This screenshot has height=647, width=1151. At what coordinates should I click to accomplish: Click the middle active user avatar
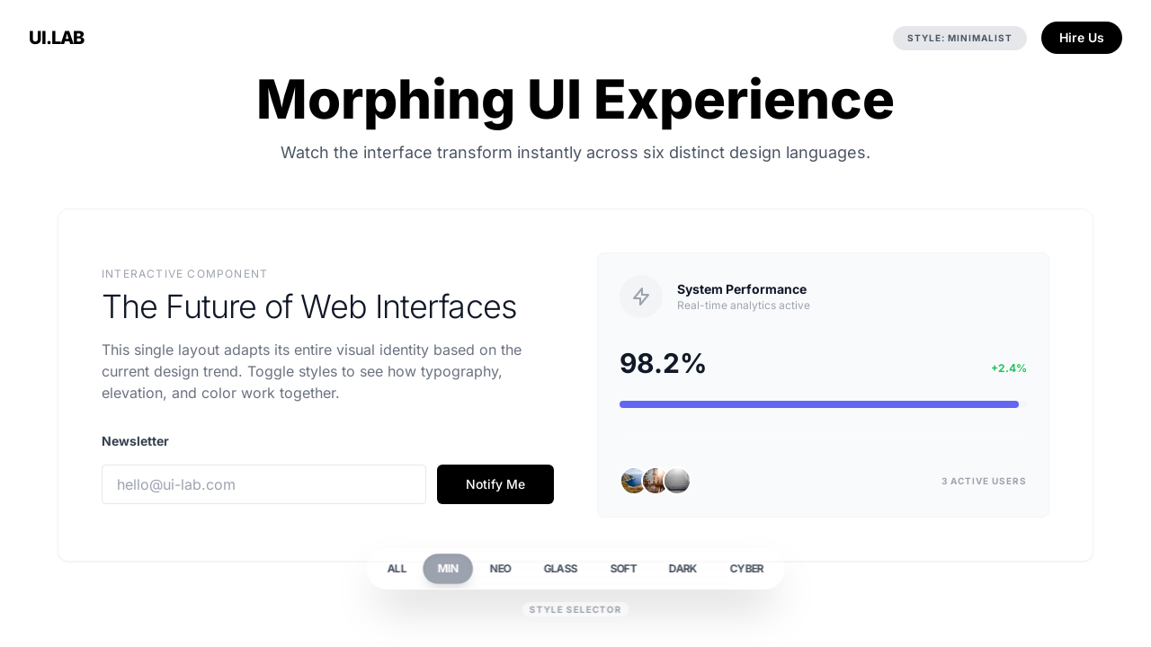point(655,481)
